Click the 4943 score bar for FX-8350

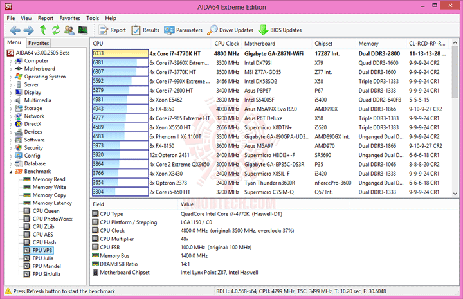pyautogui.click(x=120, y=109)
